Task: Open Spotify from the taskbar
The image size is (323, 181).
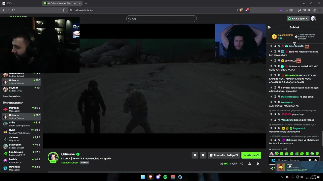Action: pyautogui.click(x=165, y=177)
